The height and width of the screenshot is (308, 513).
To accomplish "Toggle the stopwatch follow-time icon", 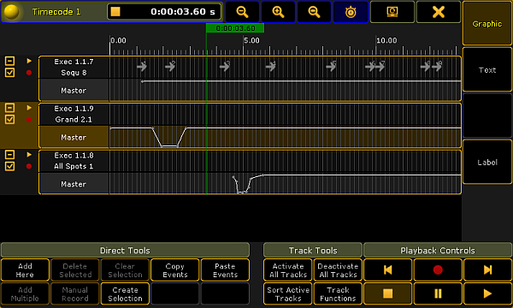I will point(351,12).
